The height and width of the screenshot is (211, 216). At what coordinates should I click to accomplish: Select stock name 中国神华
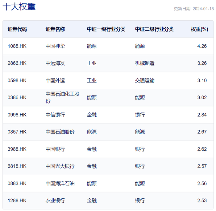(55, 46)
